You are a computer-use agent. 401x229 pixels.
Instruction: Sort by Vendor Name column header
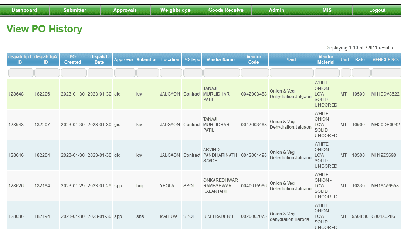220,59
